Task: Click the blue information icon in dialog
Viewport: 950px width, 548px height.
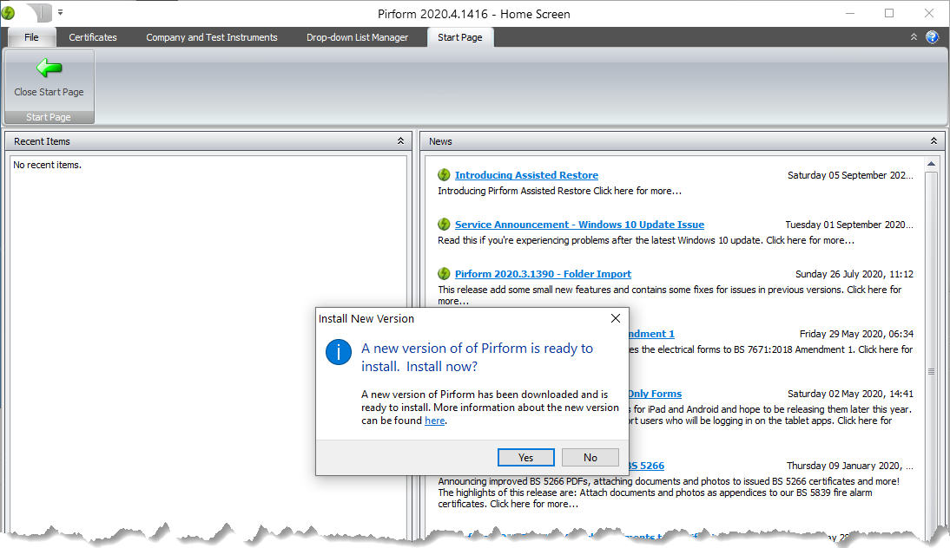Action: pyautogui.click(x=338, y=353)
